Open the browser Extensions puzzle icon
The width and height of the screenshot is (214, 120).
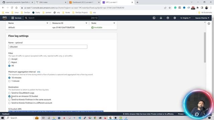click(x=198, y=8)
